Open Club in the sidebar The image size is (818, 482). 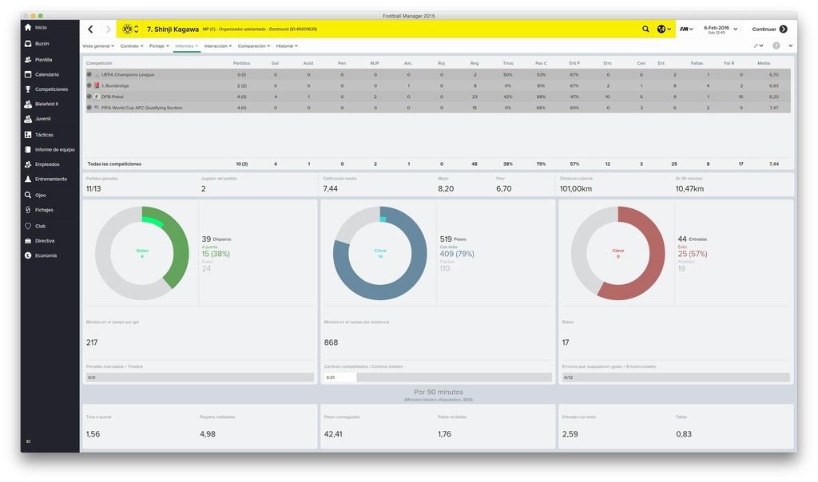[35, 226]
